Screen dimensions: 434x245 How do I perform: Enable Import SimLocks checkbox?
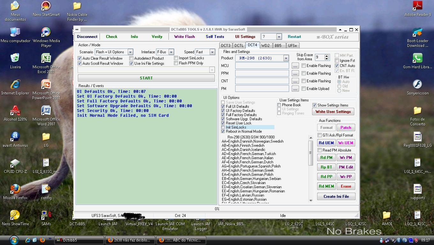coord(176,58)
